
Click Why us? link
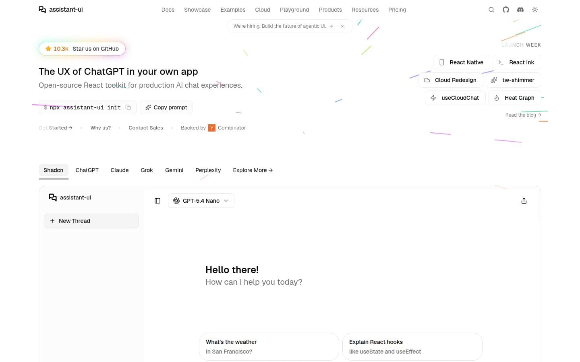click(101, 128)
